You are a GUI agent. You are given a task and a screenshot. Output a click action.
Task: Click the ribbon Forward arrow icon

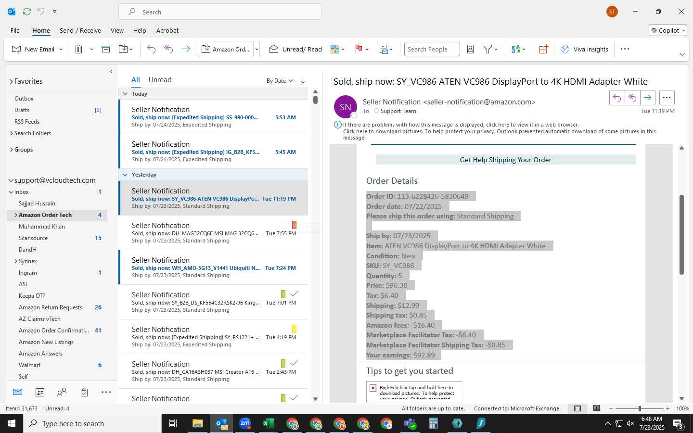pos(185,49)
